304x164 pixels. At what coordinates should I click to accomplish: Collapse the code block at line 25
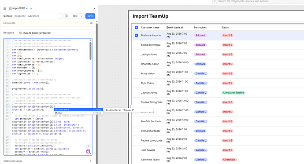(x=10, y=113)
